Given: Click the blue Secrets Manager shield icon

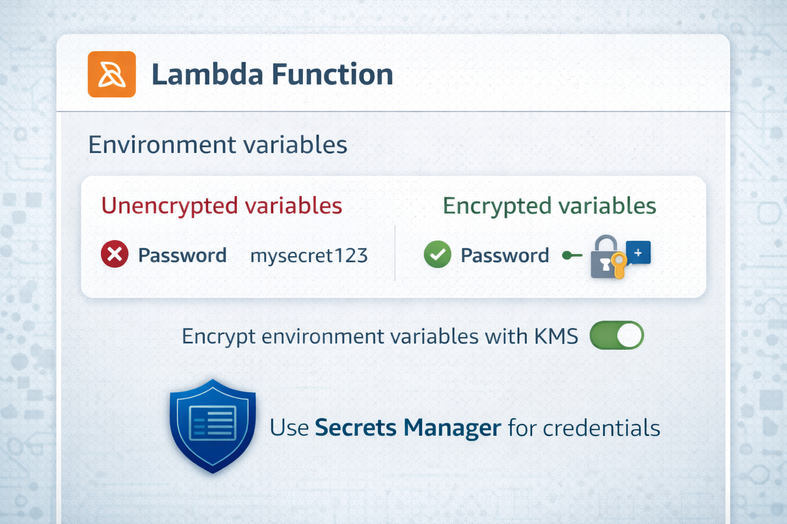Looking at the screenshot, I should pos(213,426).
